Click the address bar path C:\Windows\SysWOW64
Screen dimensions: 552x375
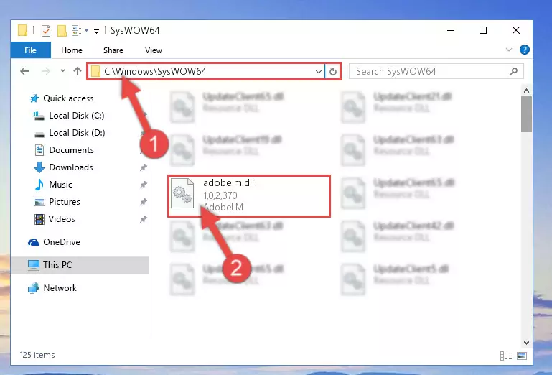pos(155,72)
